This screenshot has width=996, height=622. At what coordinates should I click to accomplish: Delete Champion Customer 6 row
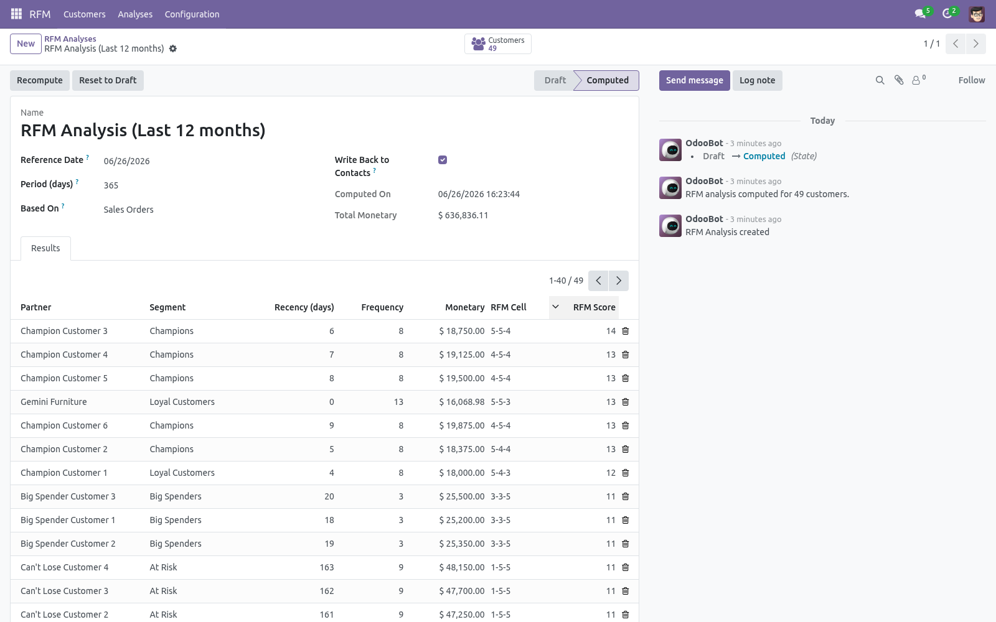click(x=626, y=425)
